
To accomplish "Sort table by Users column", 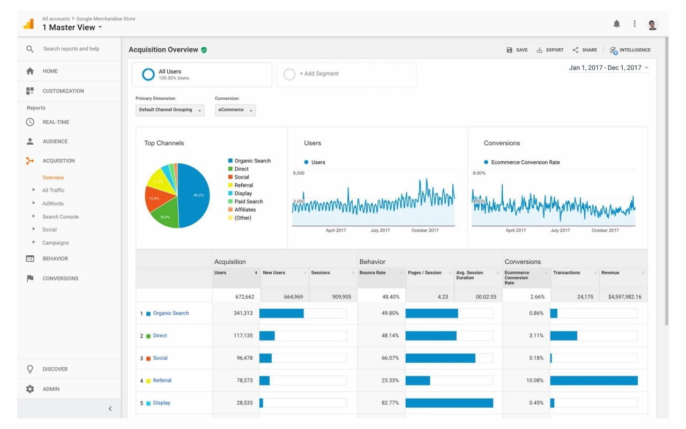I will point(236,272).
